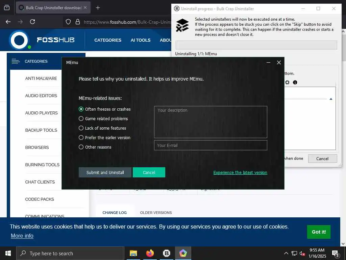Screen dimensions: 346x260
Task: Click the green Cancel button in MEmu dialog
Action: (149, 172)
